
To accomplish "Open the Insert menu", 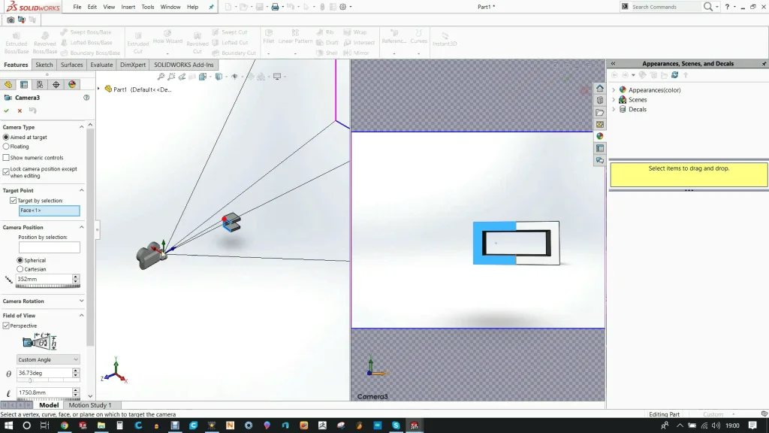I will point(128,7).
